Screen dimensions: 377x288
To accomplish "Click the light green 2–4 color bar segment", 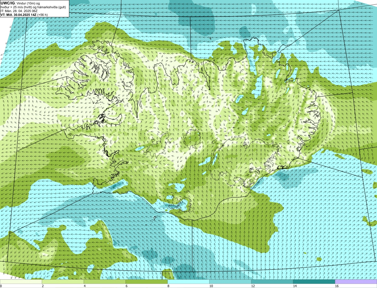I will click(63, 282).
